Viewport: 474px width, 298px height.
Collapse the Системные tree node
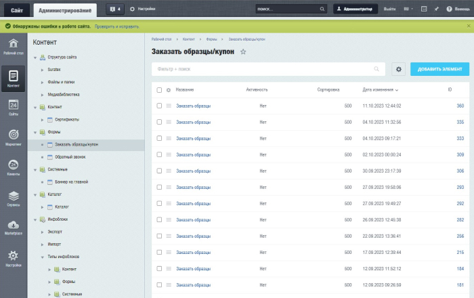coord(35,170)
